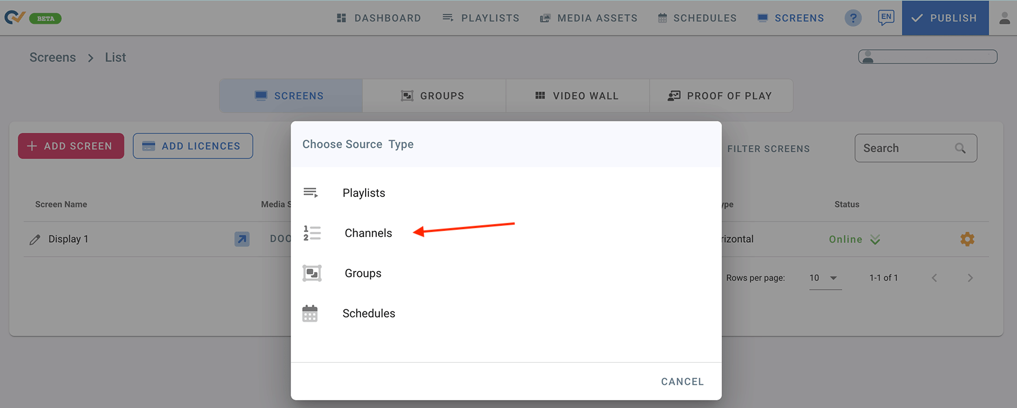Click the Publish button
Viewport: 1017px width, 408px height.
pyautogui.click(x=945, y=18)
